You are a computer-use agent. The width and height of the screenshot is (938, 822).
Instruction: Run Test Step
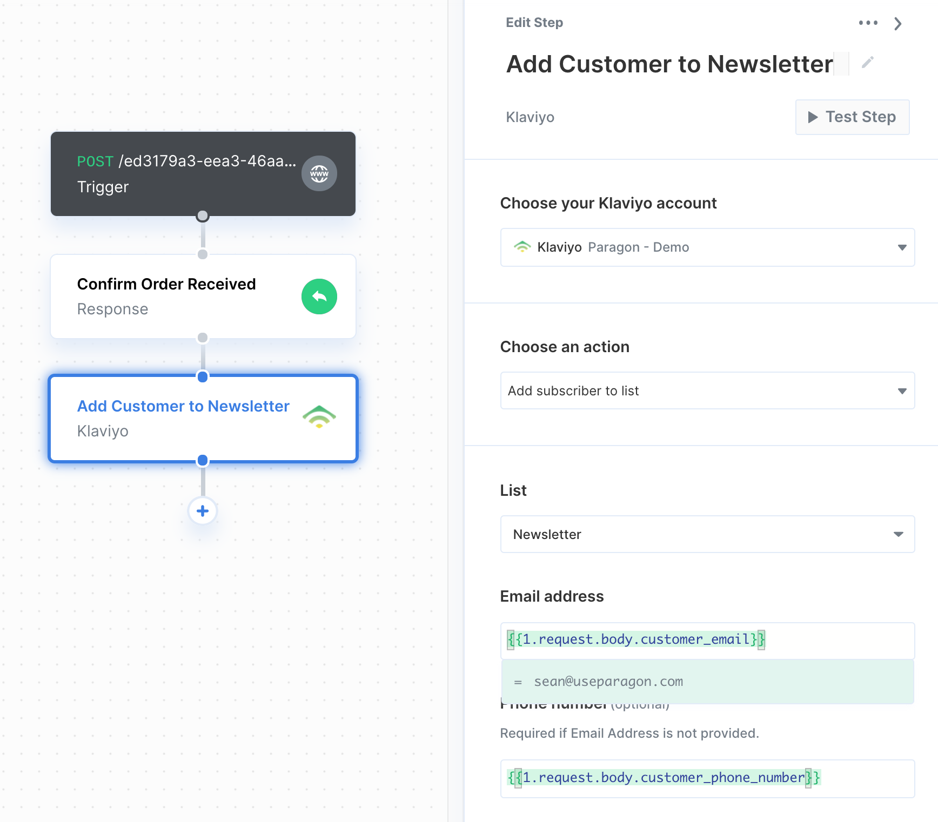852,117
